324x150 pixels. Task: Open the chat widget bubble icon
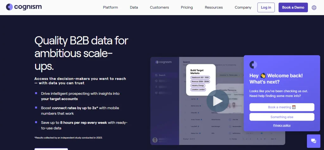coord(314,141)
